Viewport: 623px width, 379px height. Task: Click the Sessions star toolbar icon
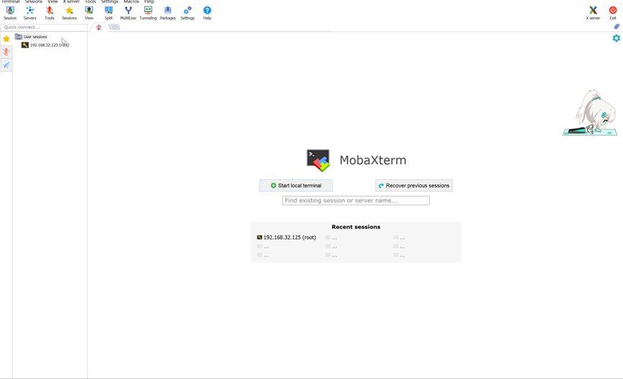[x=69, y=13]
